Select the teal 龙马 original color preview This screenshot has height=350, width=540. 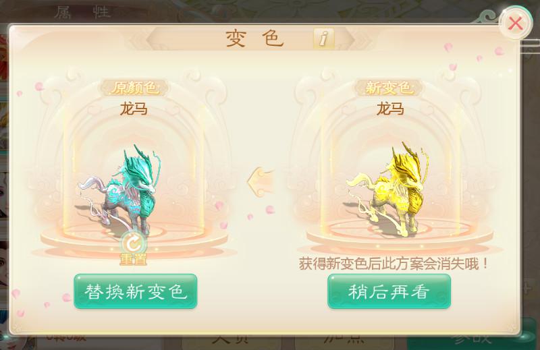click(120, 189)
